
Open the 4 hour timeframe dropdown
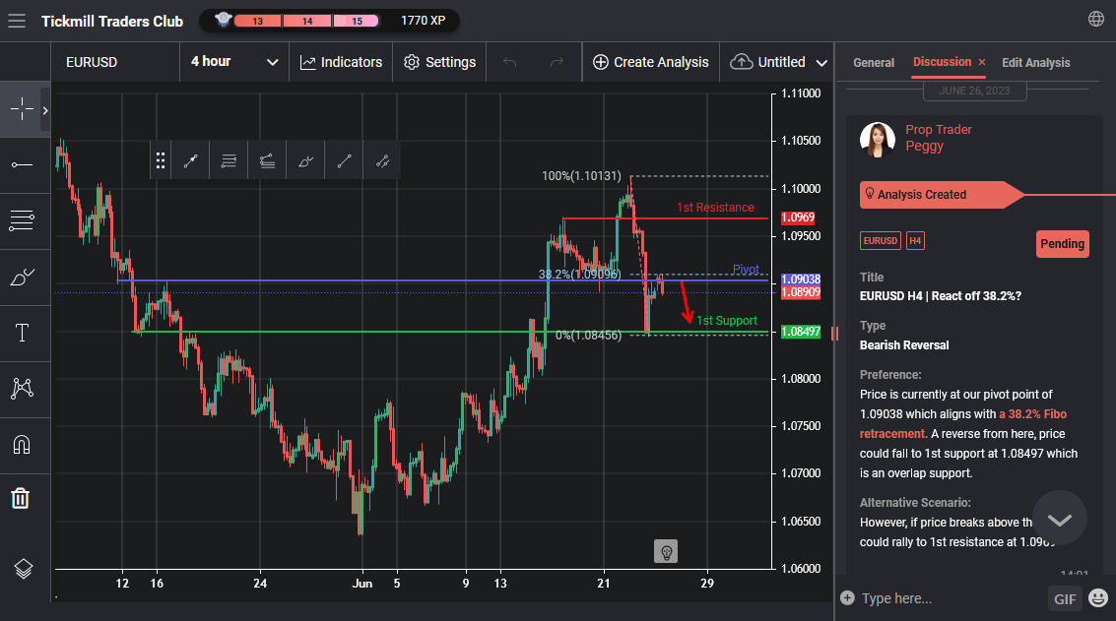point(234,62)
